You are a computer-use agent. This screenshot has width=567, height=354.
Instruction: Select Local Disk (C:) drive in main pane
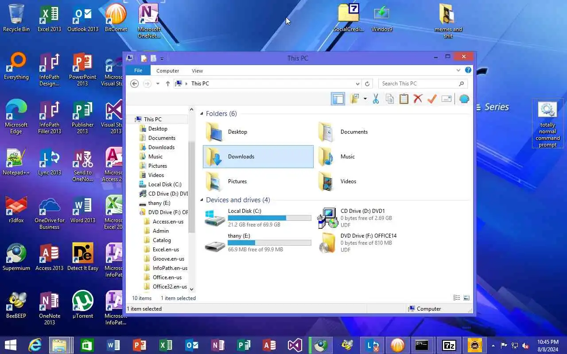[258, 218]
